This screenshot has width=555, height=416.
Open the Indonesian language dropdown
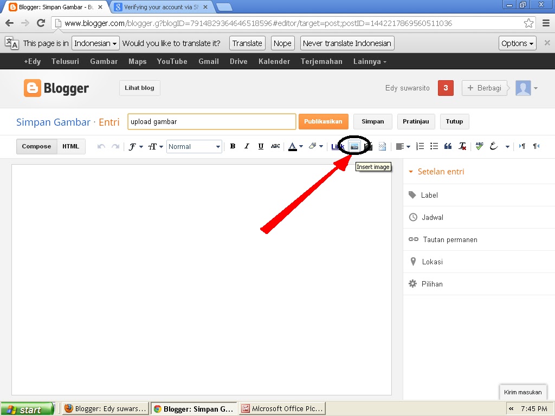point(95,43)
